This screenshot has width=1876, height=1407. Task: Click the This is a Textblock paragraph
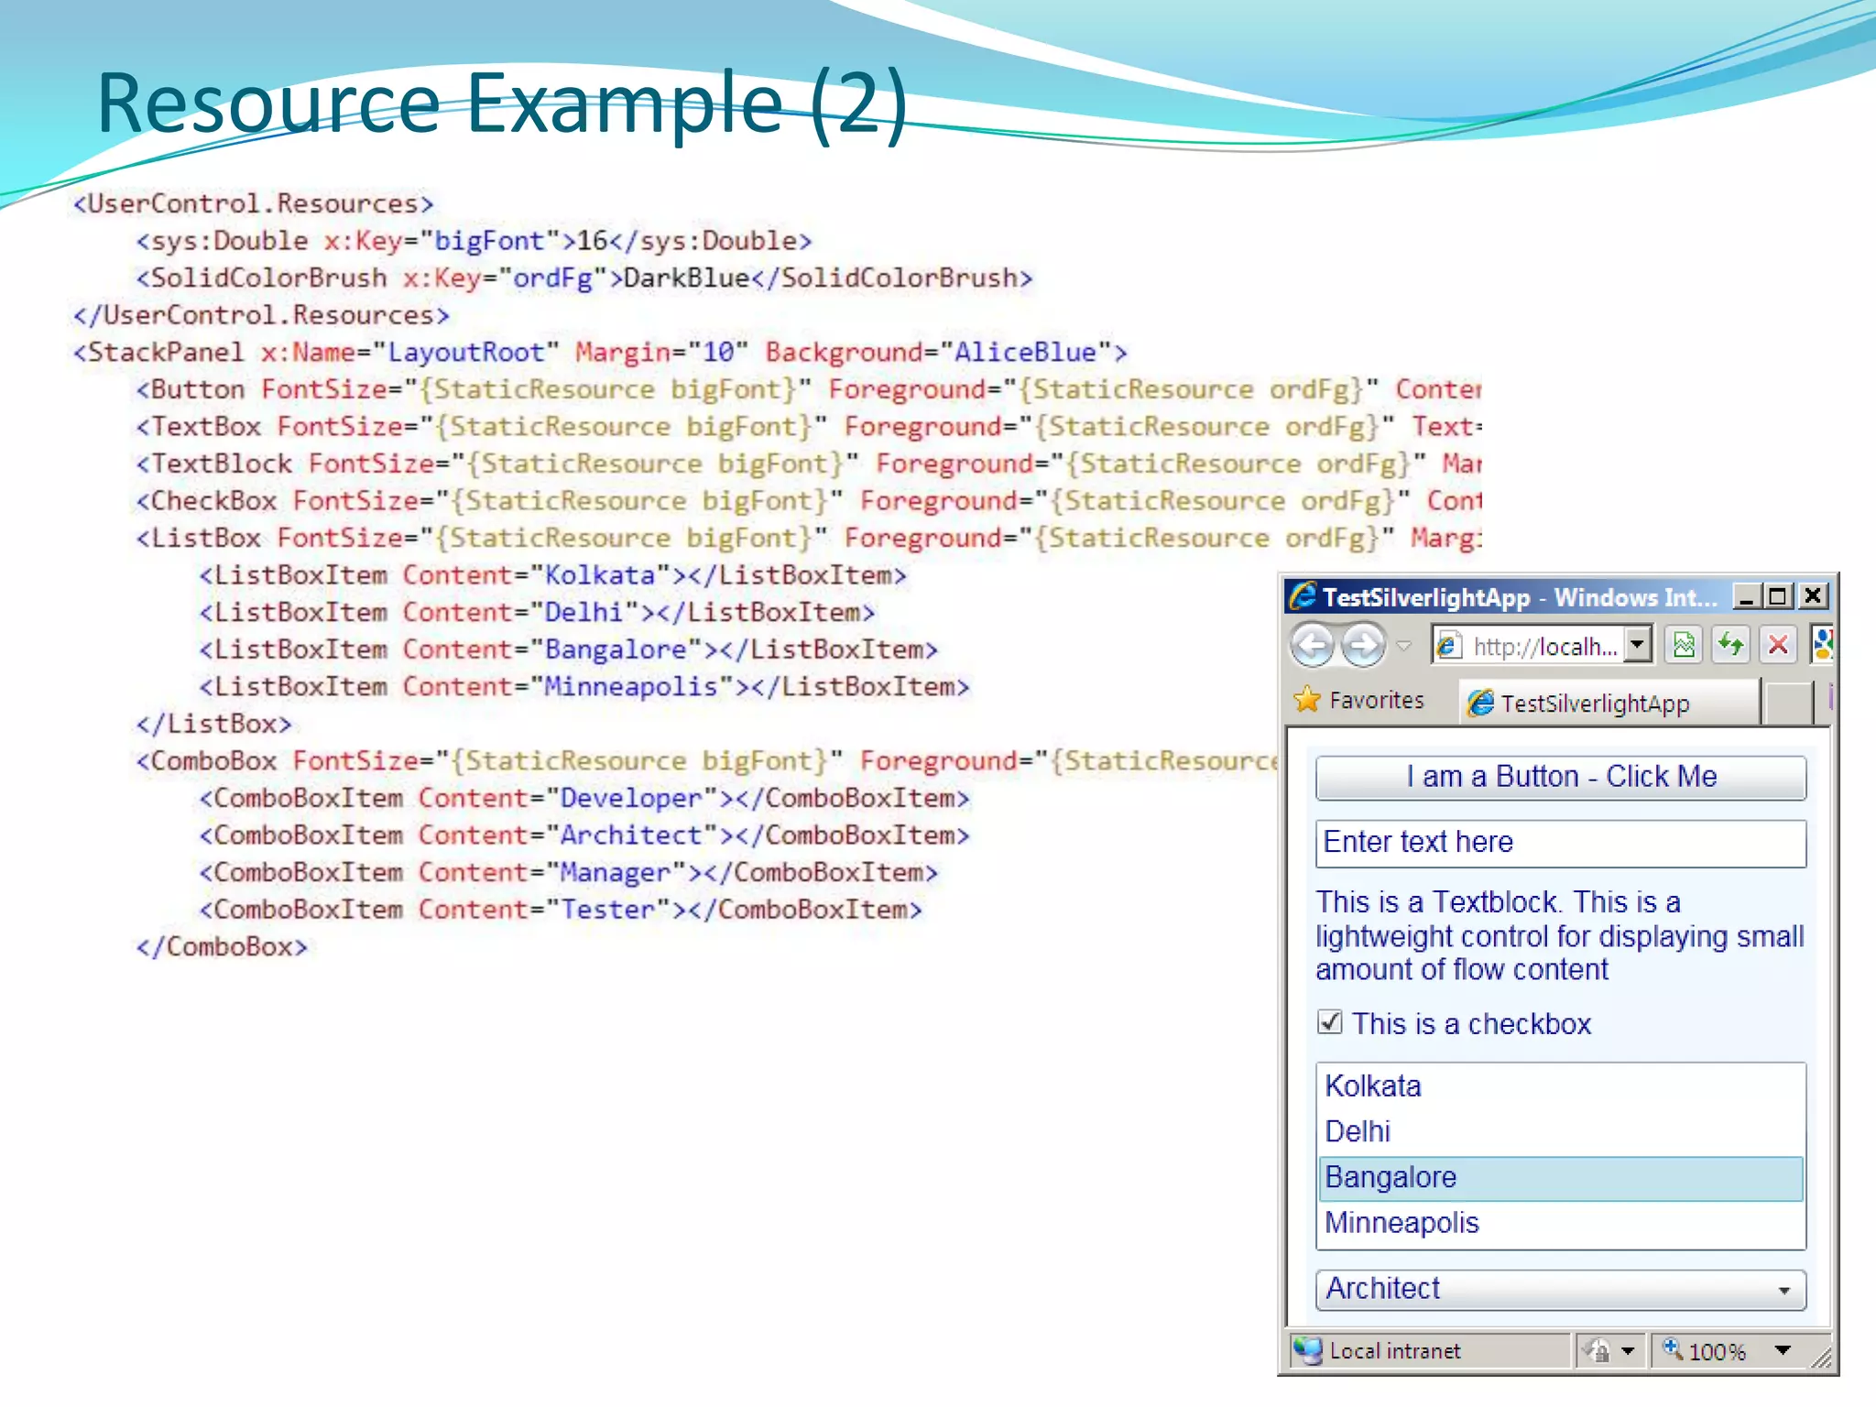1560,936
